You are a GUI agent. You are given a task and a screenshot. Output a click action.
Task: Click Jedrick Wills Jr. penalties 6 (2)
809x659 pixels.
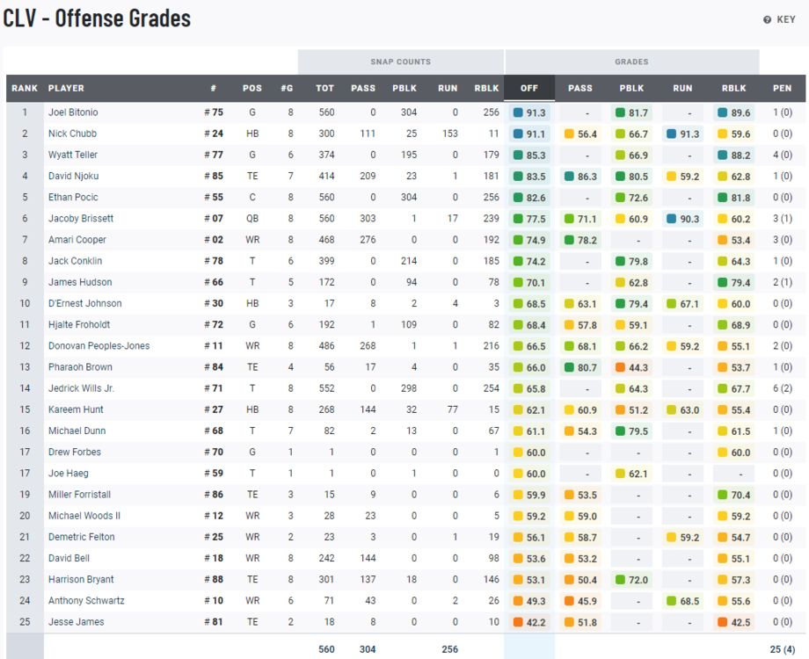coord(782,388)
